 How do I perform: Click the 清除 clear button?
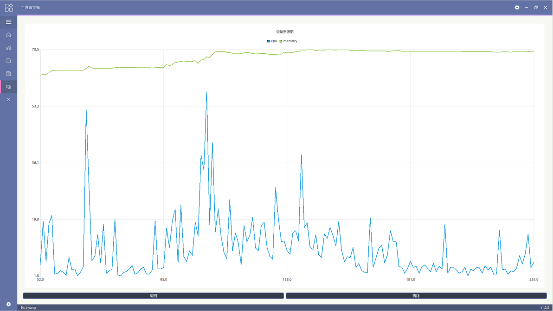tap(416, 296)
